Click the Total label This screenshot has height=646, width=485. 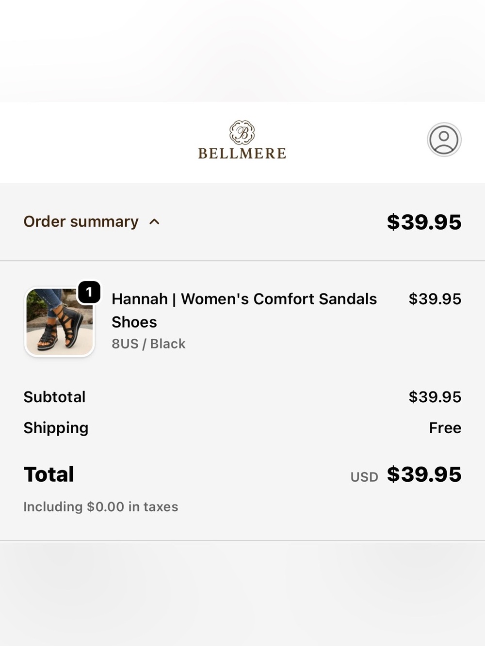point(49,474)
